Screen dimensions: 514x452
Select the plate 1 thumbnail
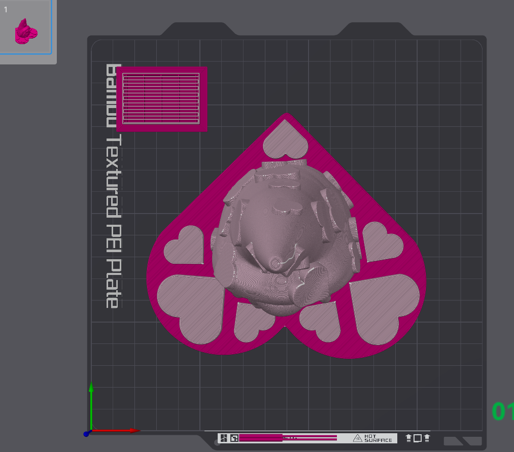[x=25, y=27]
